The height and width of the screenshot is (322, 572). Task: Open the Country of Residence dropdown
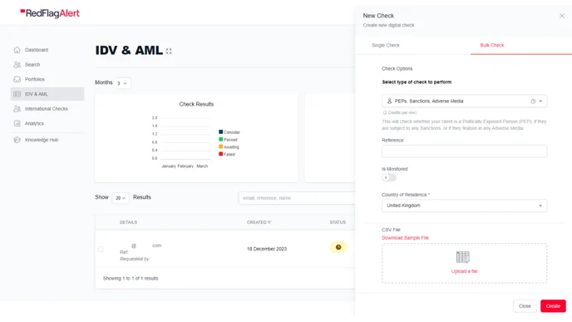tap(465, 206)
